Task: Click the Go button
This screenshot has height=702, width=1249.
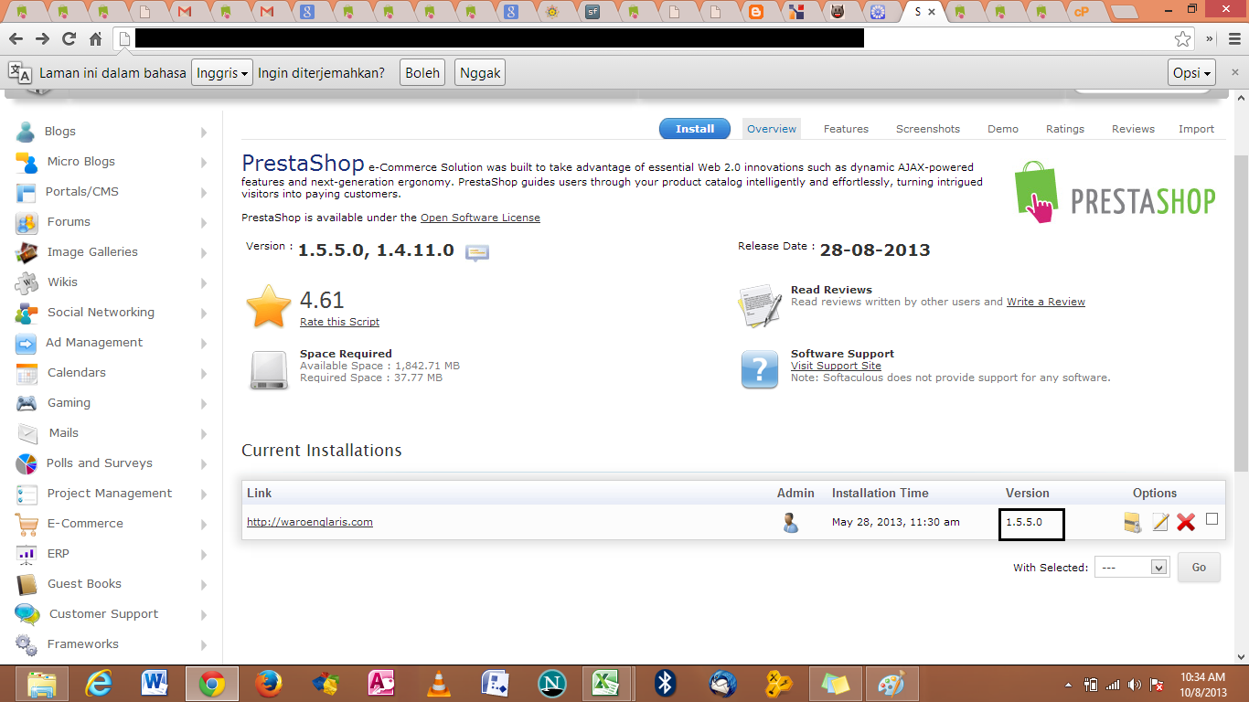Action: click(1199, 568)
